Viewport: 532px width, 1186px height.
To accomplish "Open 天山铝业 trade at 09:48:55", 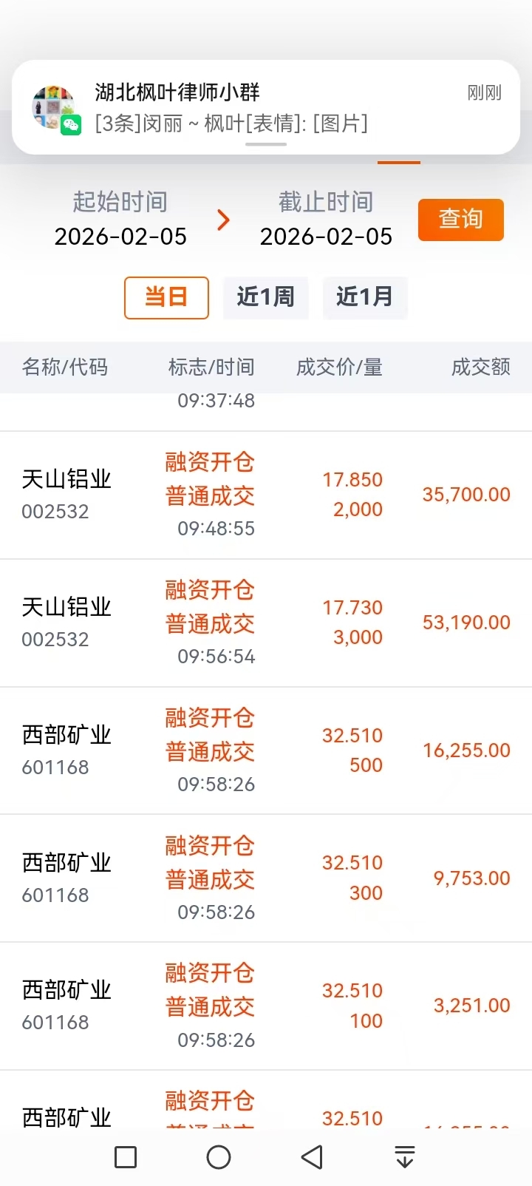I will [266, 495].
